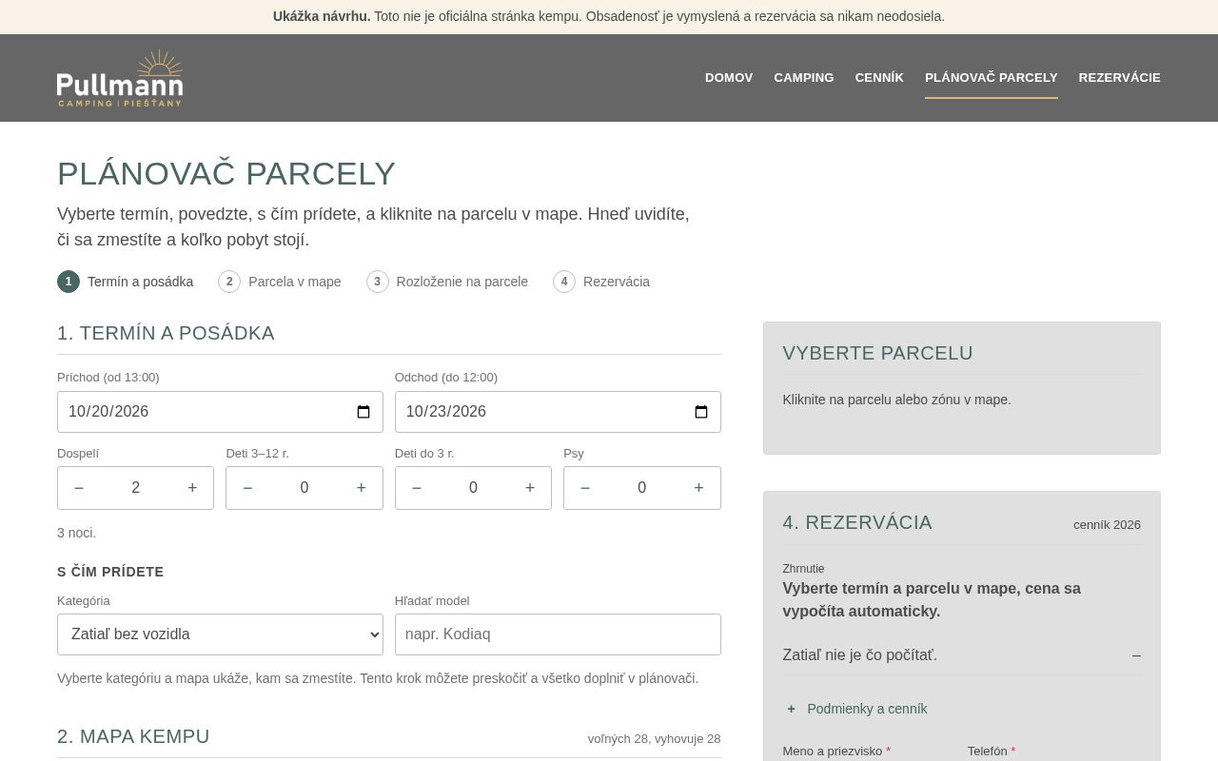This screenshot has height=761, width=1218.
Task: Click the 'Zatiaľ nie je čo počítať.' text
Action: click(860, 655)
